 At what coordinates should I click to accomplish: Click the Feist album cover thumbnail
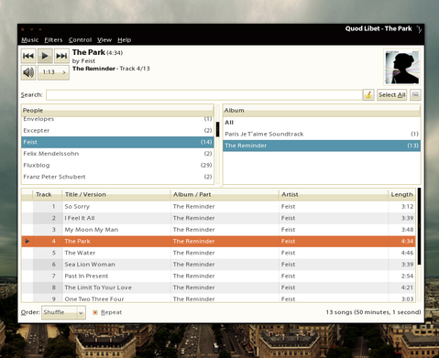(401, 67)
